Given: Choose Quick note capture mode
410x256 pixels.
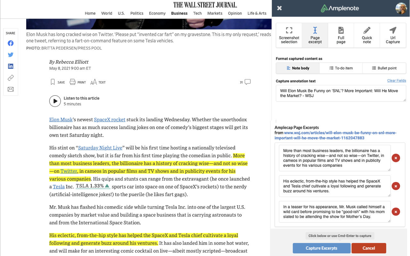Looking at the screenshot, I should 367,35.
